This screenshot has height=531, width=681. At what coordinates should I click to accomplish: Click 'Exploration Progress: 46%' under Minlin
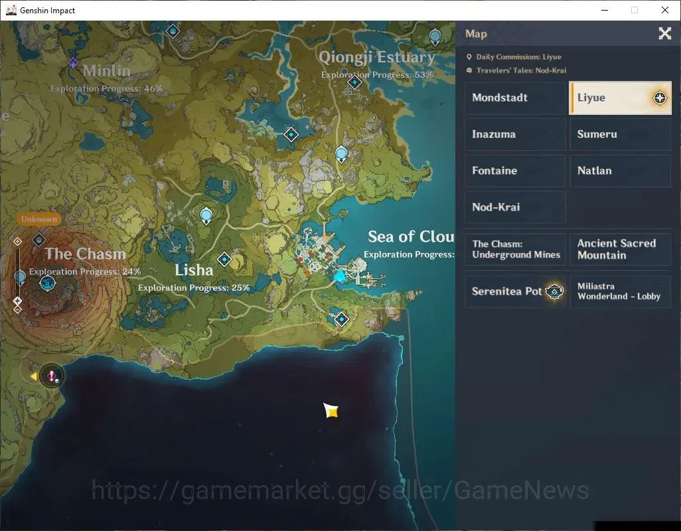pos(106,88)
